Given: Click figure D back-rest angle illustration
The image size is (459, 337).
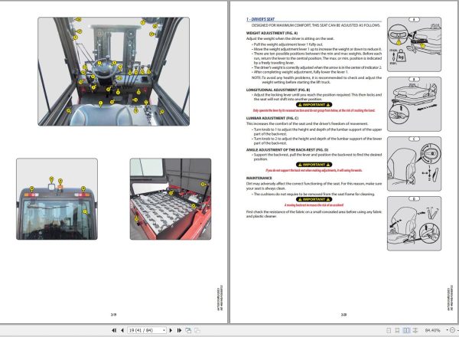Looking at the screenshot, I should (414, 224).
